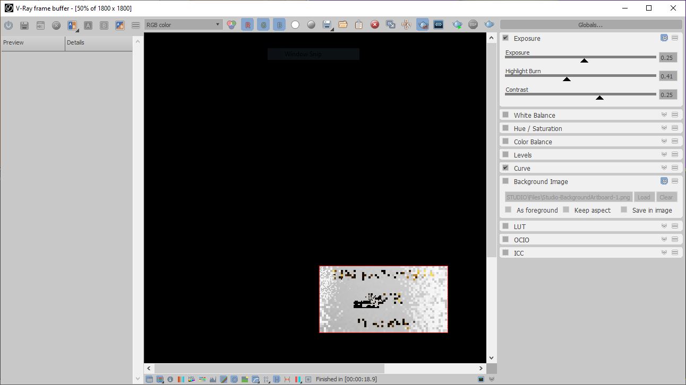The height and width of the screenshot is (385, 686).
Task: Click the Highlight Burn value field 0.41
Action: pyautogui.click(x=668, y=76)
